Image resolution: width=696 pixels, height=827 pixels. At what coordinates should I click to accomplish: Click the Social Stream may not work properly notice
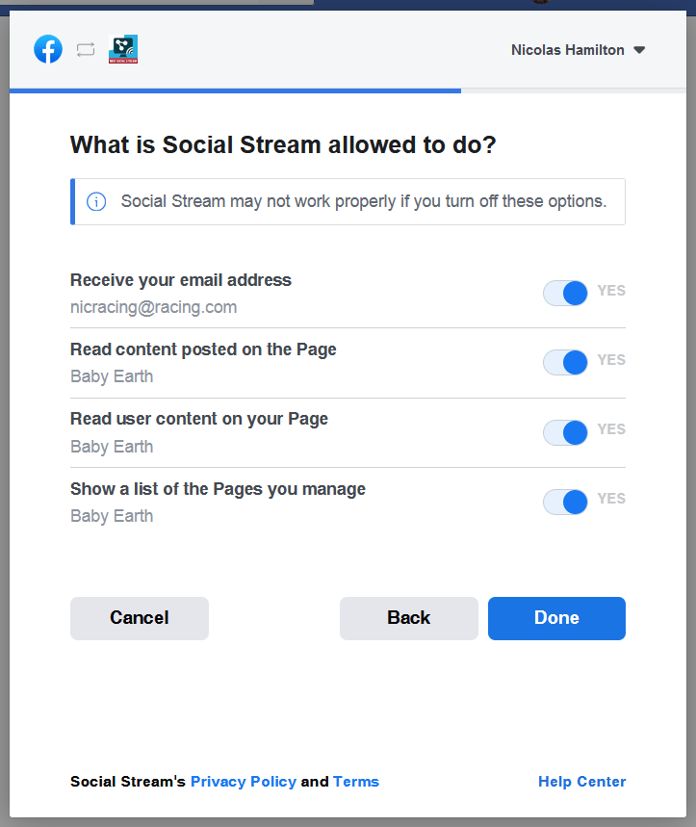tap(348, 201)
